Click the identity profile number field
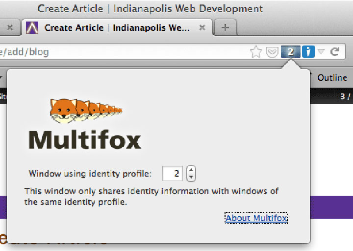The height and width of the screenshot is (251, 353). (173, 173)
